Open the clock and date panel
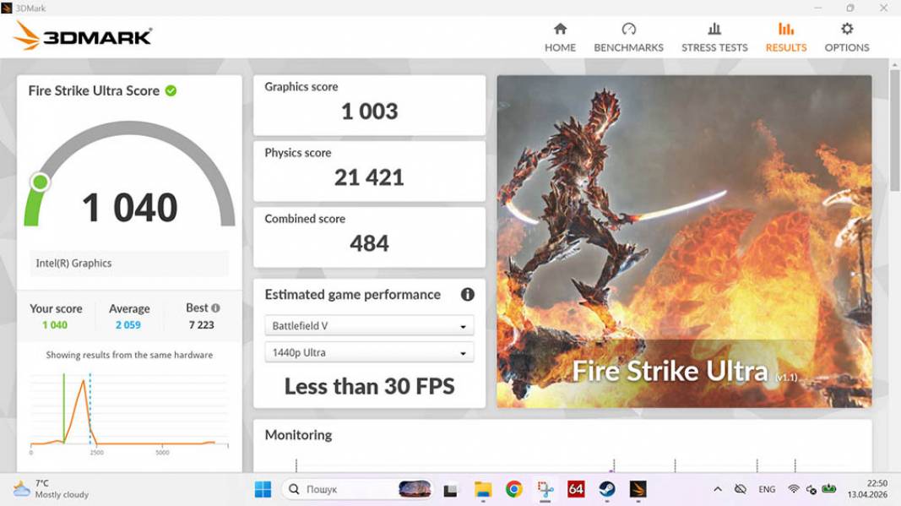 (x=867, y=489)
